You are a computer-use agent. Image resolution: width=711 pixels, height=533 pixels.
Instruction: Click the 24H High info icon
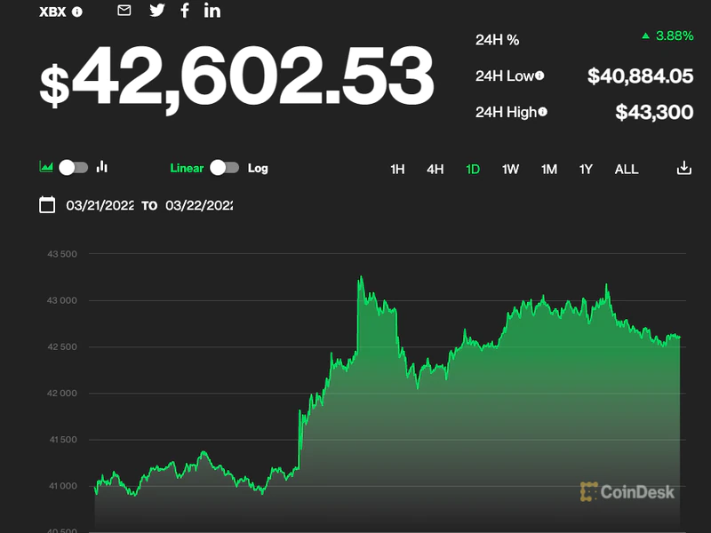pos(543,112)
